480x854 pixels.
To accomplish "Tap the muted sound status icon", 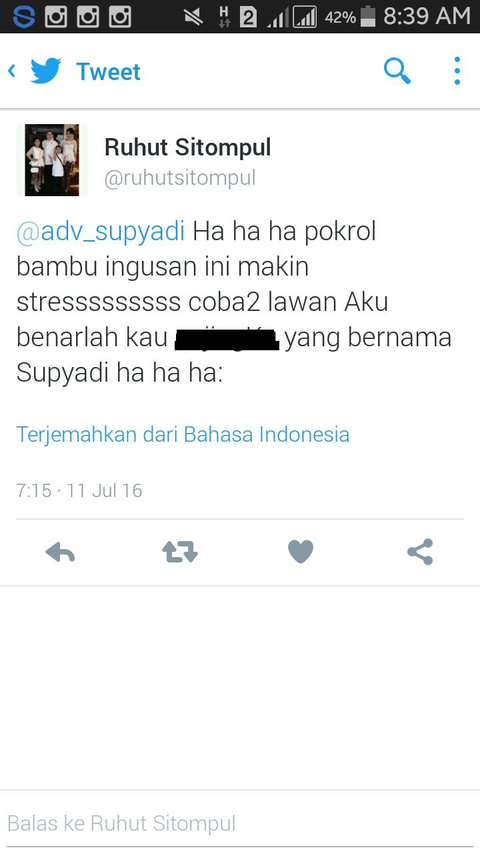I will pos(193,17).
